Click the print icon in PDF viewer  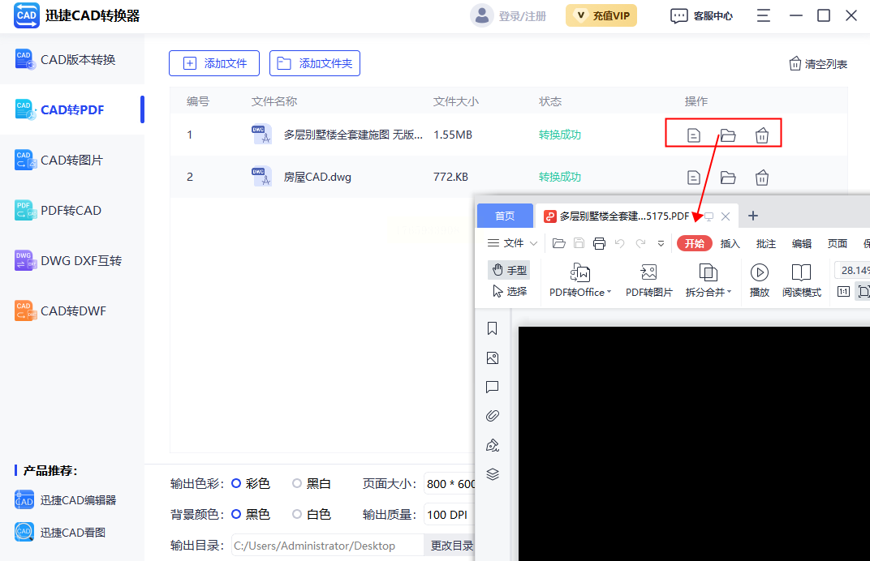point(599,243)
